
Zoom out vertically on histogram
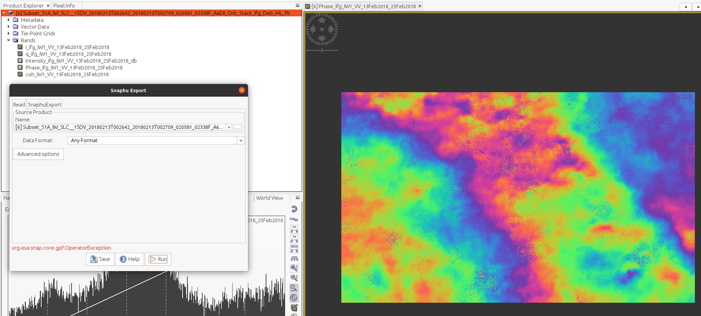pyautogui.click(x=294, y=278)
